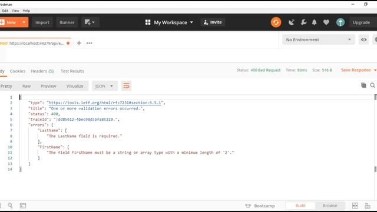
Task: Click the tools.ietf.org rfc7231 link
Action: 105,102
